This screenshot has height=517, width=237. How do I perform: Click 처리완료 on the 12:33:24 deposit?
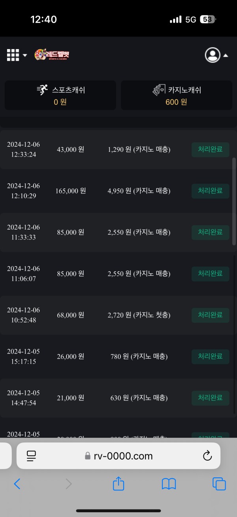pos(210,149)
